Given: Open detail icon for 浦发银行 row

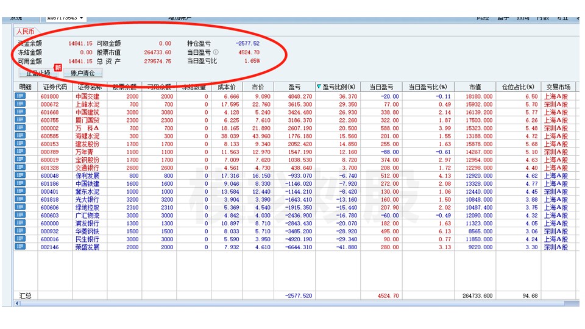Looking at the screenshot, I should (20, 223).
